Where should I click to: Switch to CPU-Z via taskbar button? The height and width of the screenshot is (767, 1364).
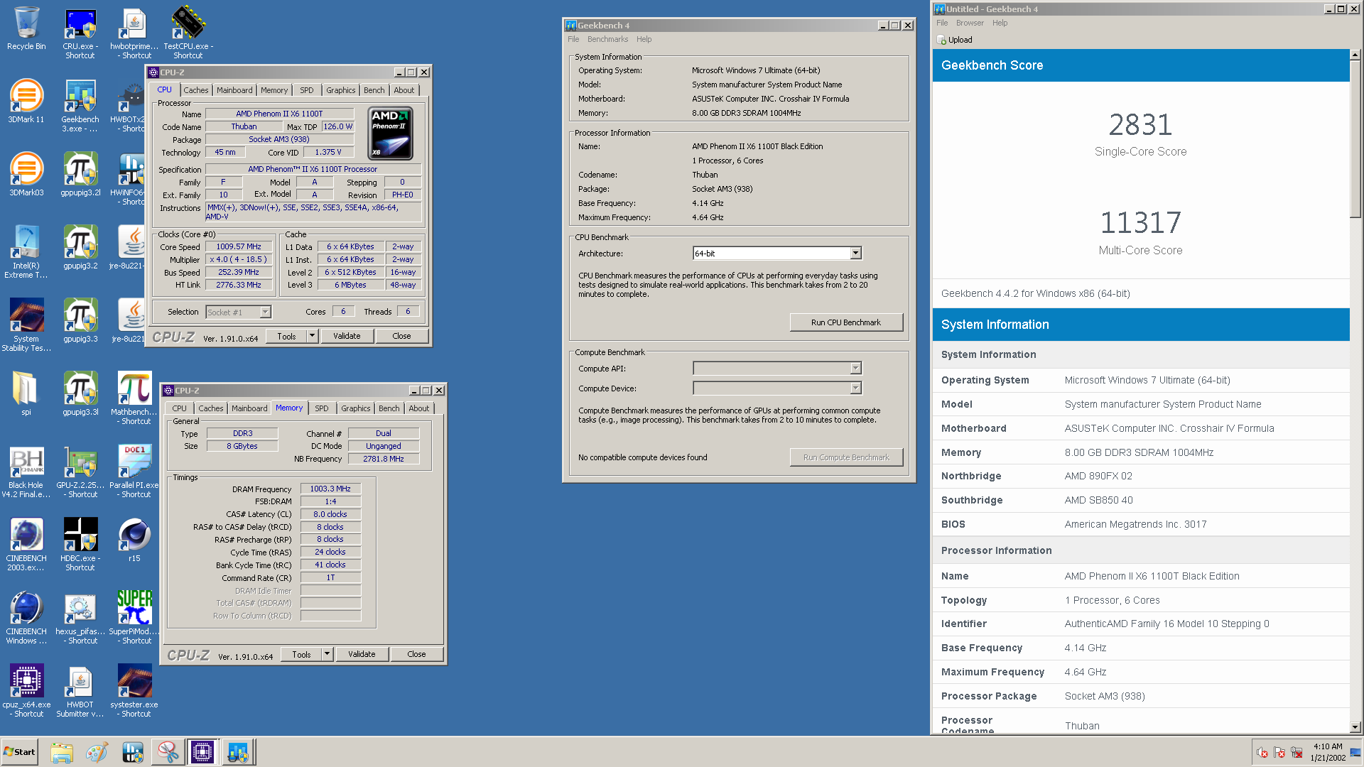click(x=202, y=752)
